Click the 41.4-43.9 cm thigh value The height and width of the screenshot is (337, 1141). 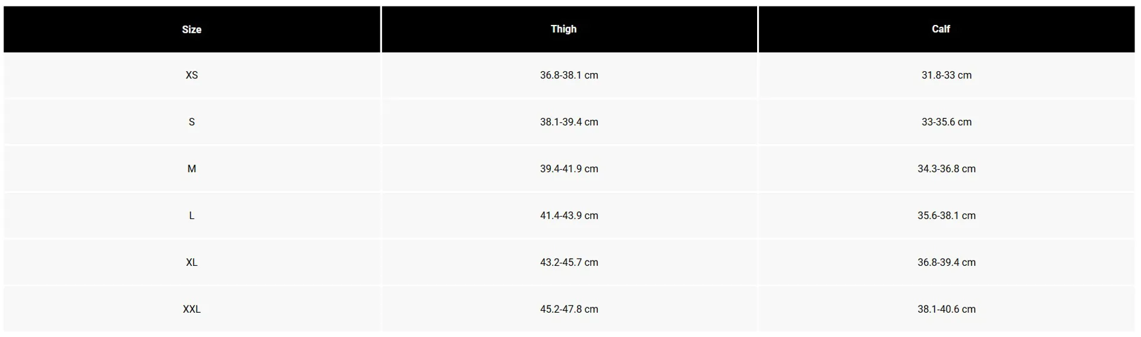569,216
